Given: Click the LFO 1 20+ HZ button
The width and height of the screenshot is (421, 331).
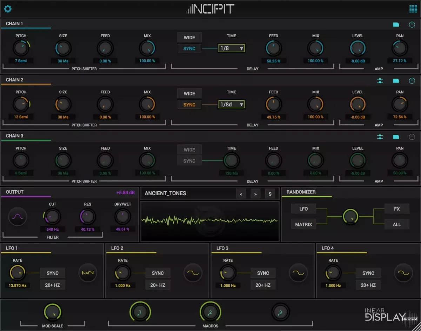Looking at the screenshot, I should click(52, 285).
